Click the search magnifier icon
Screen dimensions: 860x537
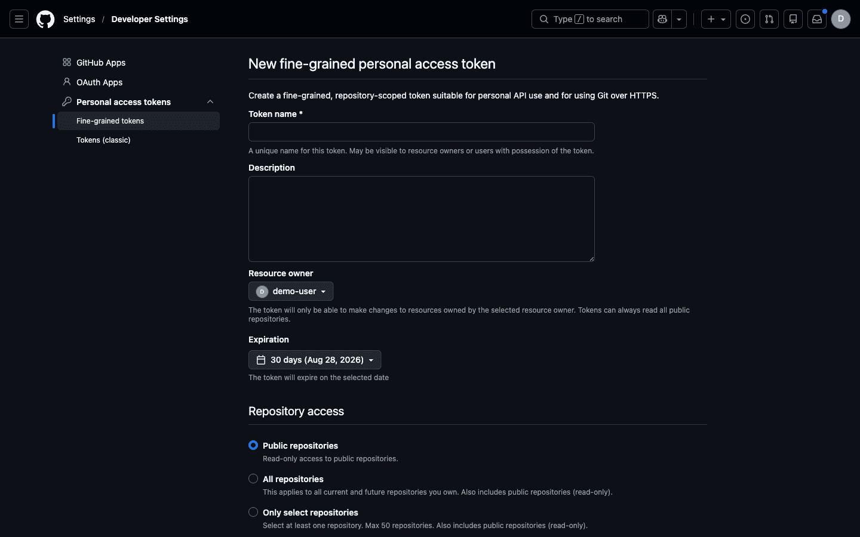(543, 19)
